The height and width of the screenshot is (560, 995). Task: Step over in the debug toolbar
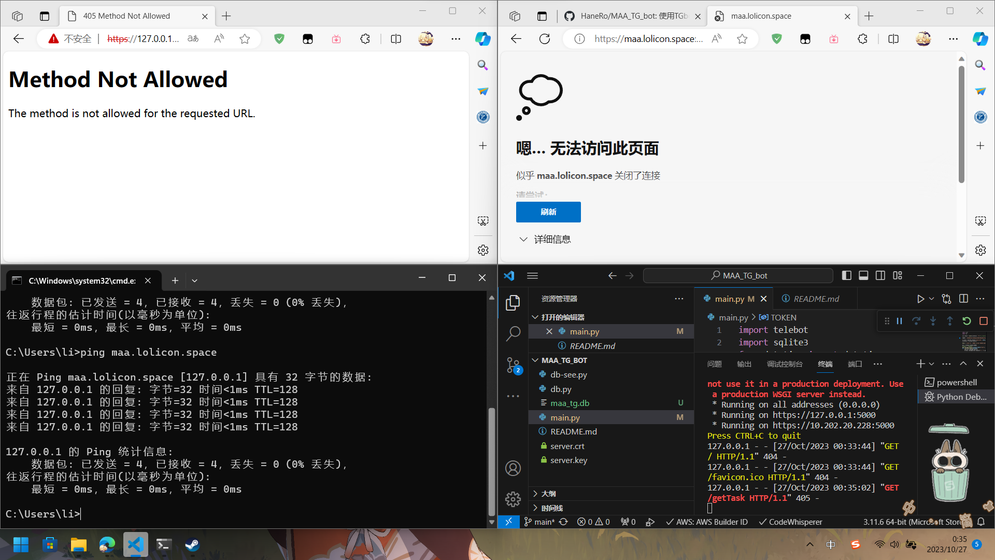917,321
